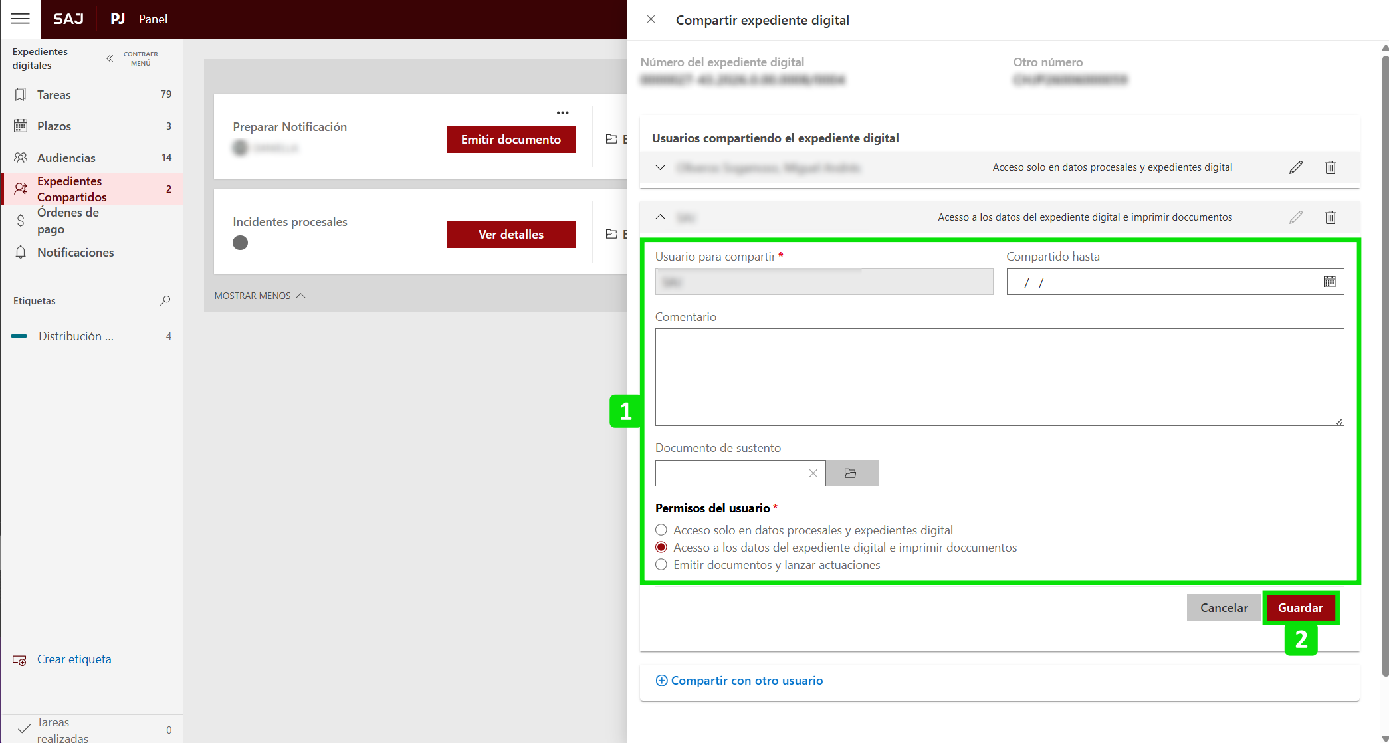Image resolution: width=1389 pixels, height=743 pixels.
Task: Collapse the second shared user row
Action: pyautogui.click(x=660, y=217)
